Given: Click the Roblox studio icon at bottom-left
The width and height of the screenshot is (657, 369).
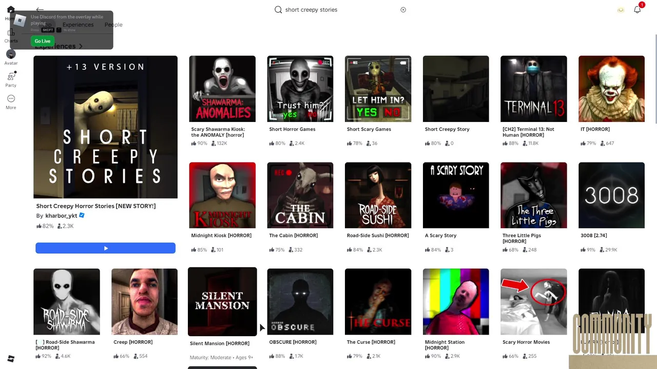Looking at the screenshot, I should 11,358.
